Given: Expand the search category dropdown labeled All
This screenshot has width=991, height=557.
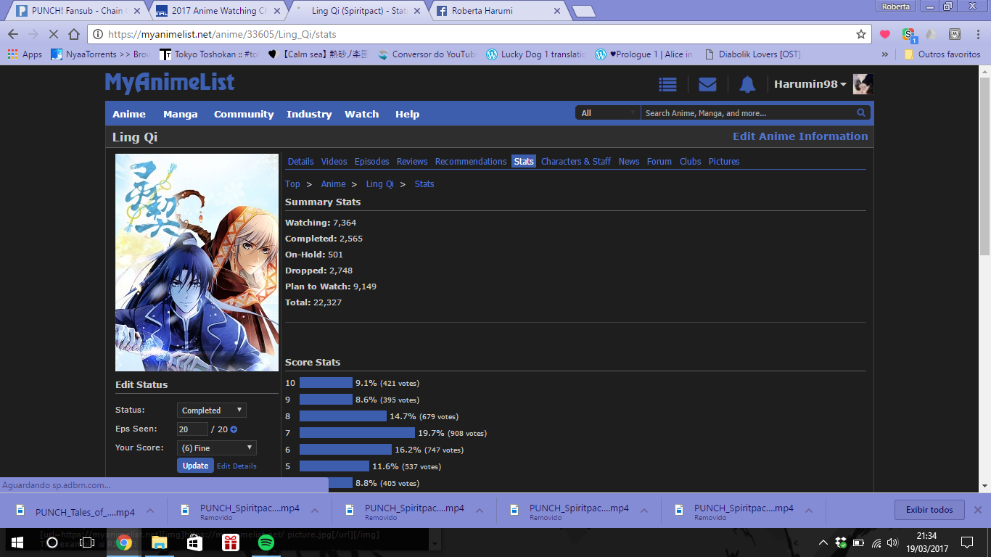Looking at the screenshot, I should (x=608, y=113).
